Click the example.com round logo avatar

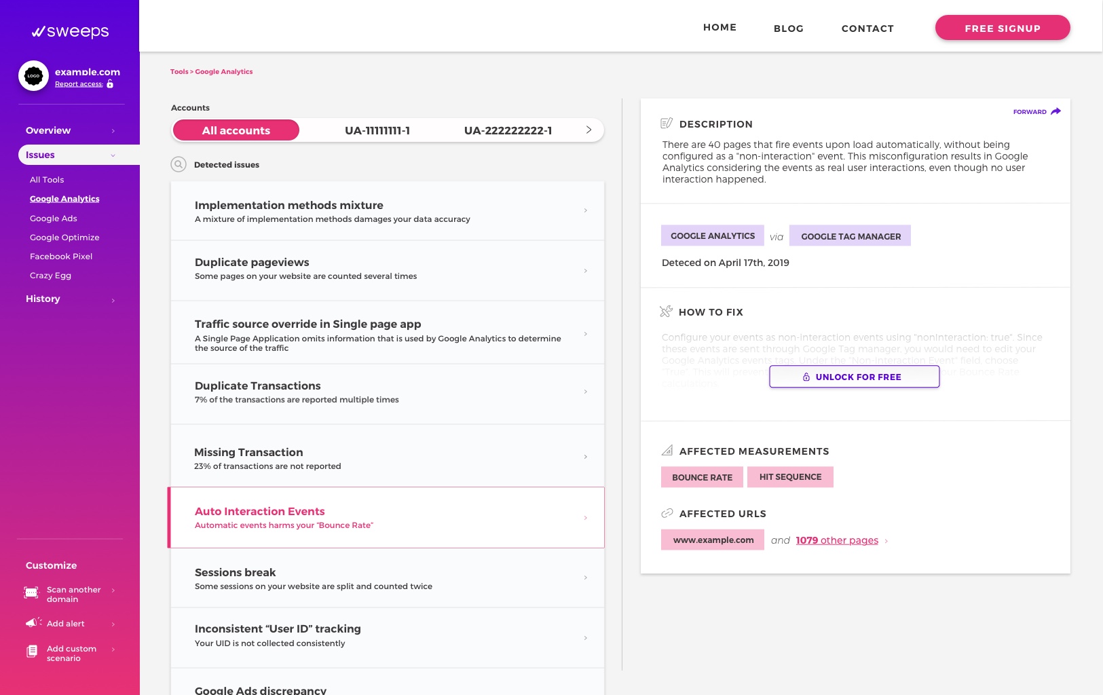click(33, 76)
